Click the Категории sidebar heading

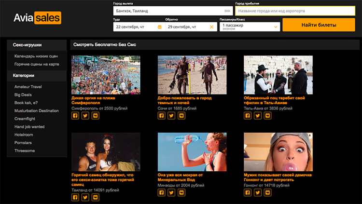24,75
